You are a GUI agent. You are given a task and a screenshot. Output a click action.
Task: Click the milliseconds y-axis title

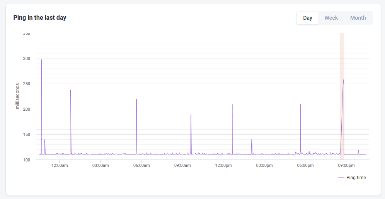(x=17, y=96)
